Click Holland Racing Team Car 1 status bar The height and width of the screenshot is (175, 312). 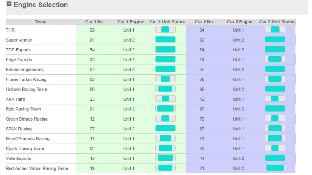pos(165,89)
